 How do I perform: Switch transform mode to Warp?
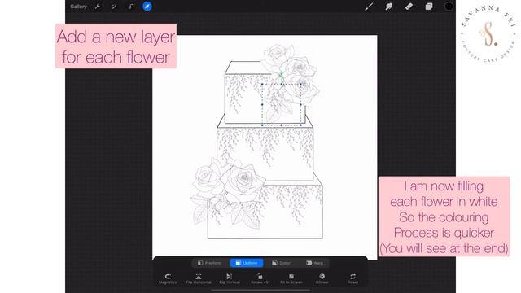click(315, 263)
